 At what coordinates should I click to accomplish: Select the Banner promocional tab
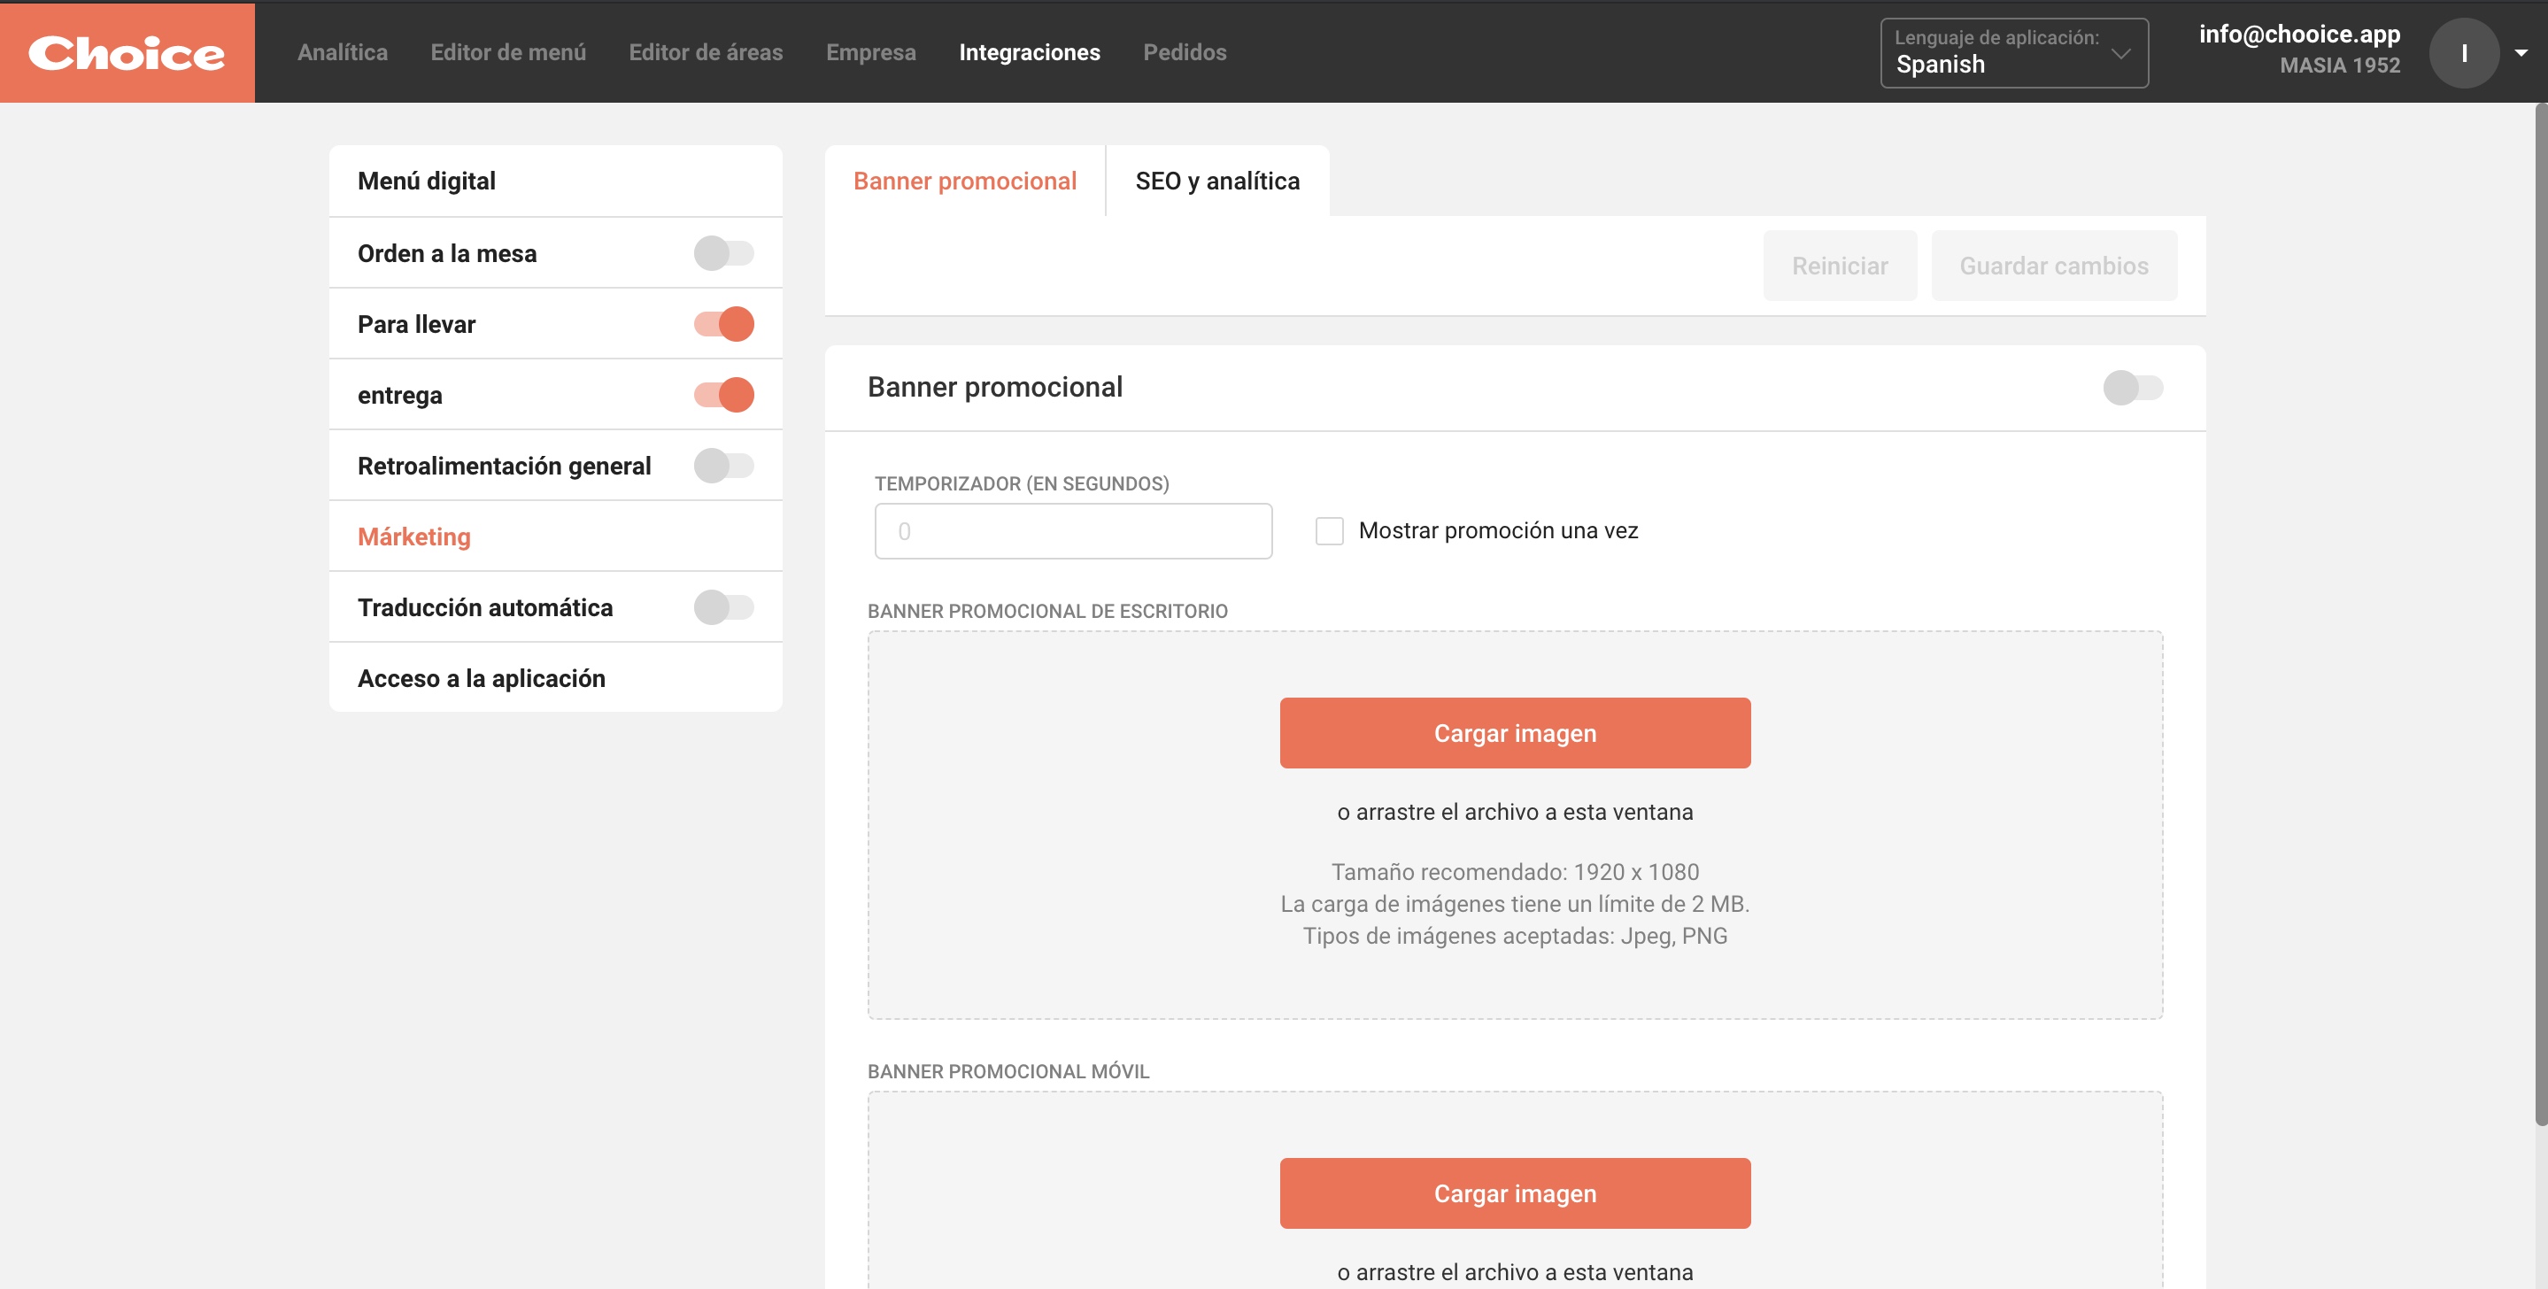click(x=965, y=179)
